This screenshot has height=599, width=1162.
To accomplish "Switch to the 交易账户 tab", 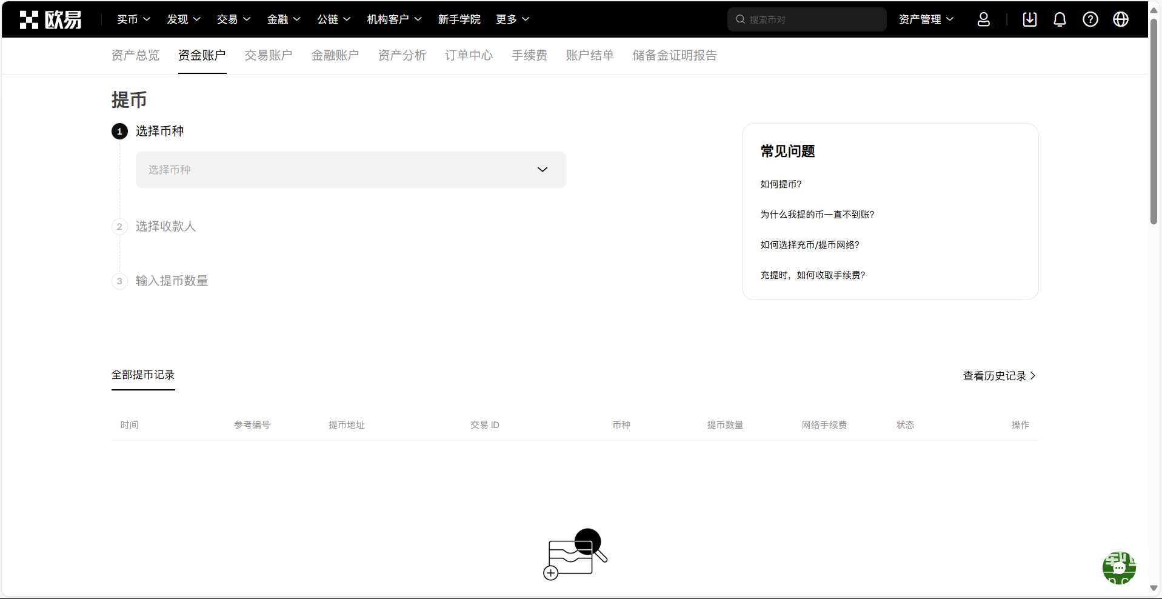I will tap(268, 55).
